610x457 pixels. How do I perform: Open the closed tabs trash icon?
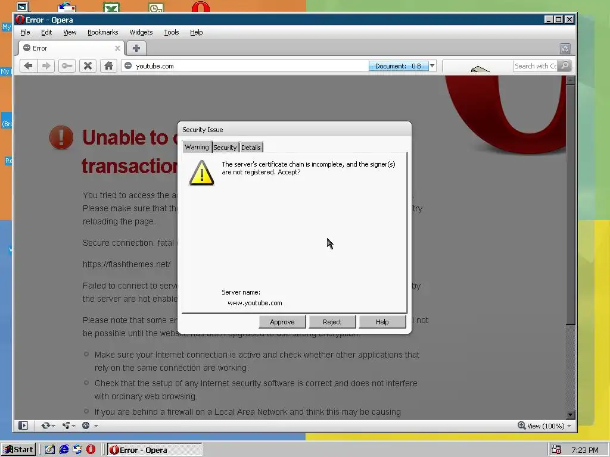coord(565,49)
